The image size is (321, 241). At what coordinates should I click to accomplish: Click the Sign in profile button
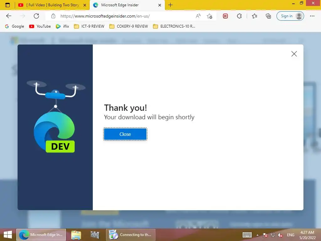[x=290, y=16]
